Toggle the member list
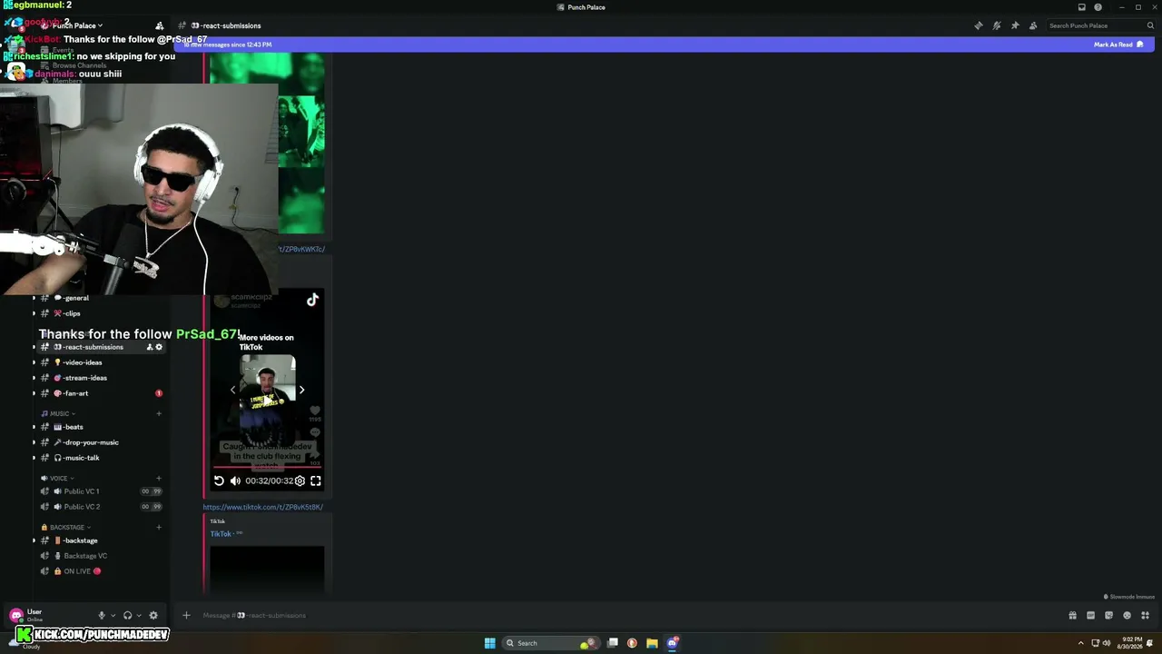 [1033, 25]
